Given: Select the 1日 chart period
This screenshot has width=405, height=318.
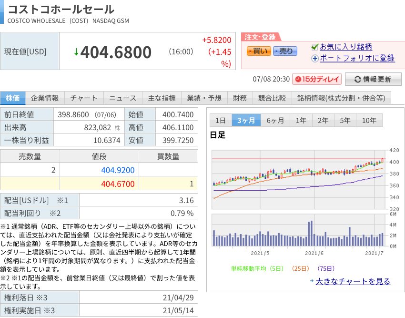Looking at the screenshot, I should [221, 120].
